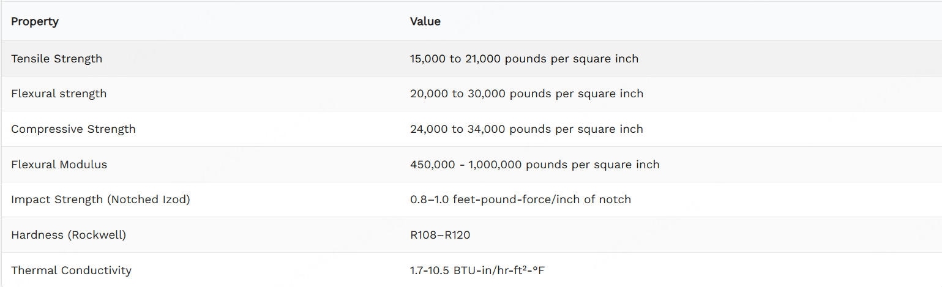Viewport: 942px width, 287px height.
Task: Click the Value column header
Action: 425,21
